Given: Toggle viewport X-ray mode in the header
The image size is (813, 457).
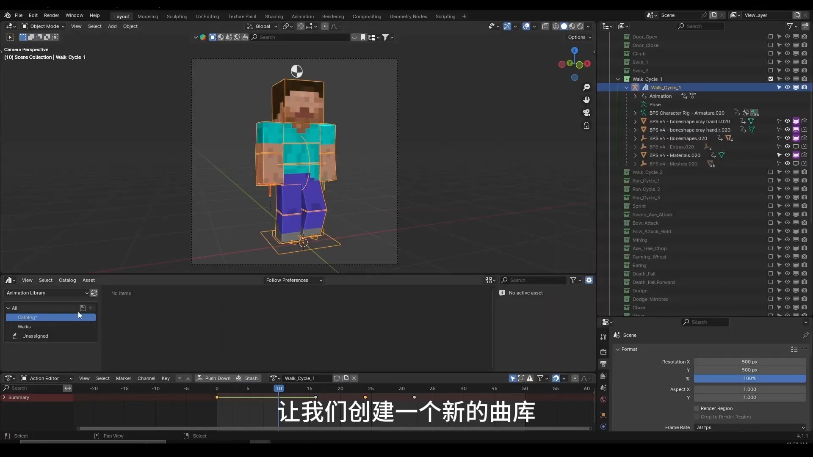Looking at the screenshot, I should [545, 26].
